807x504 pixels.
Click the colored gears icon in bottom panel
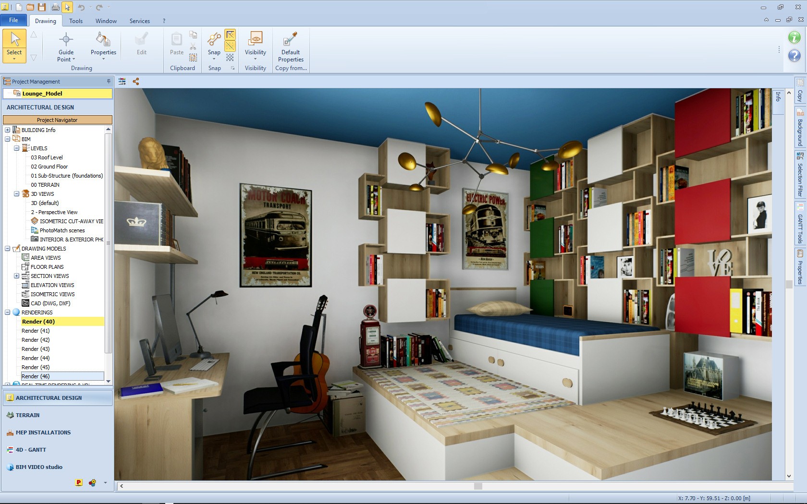coord(92,482)
